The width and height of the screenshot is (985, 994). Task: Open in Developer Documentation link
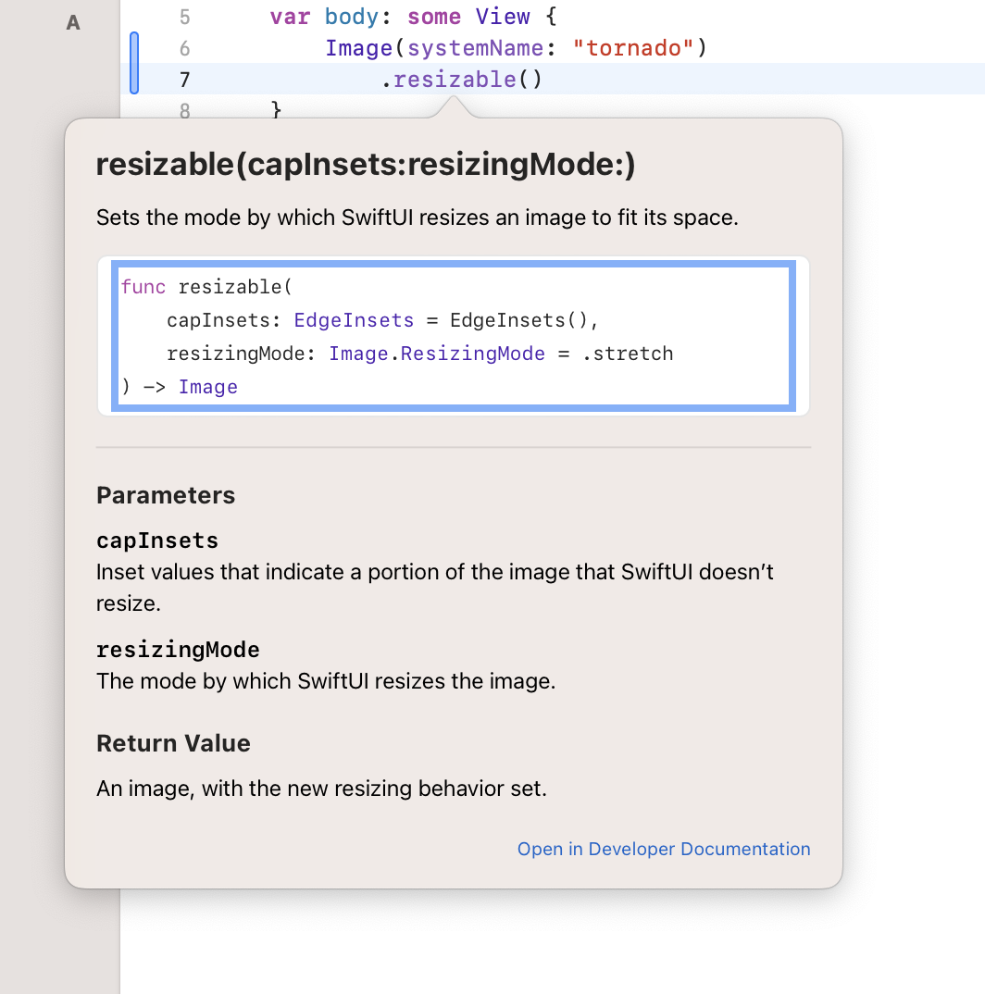click(x=664, y=849)
